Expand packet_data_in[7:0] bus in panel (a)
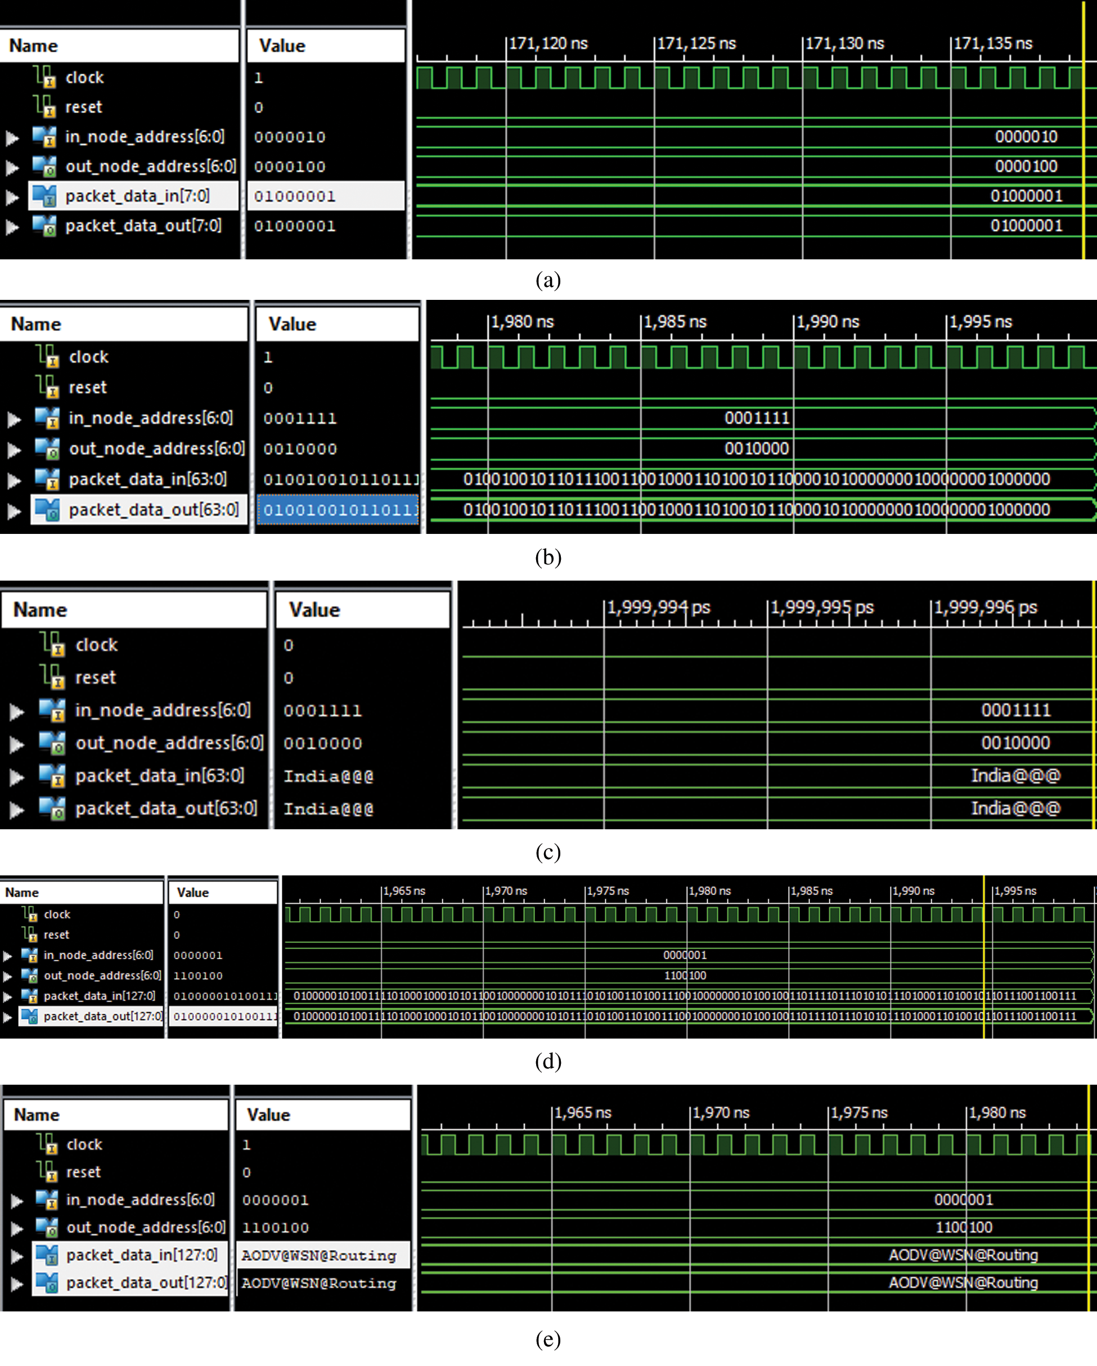The height and width of the screenshot is (1366, 1097). pyautogui.click(x=12, y=197)
